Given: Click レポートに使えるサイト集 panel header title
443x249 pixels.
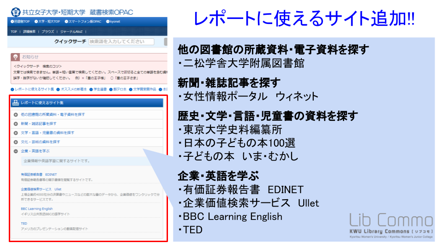Looking at the screenshot, I should coord(42,103).
